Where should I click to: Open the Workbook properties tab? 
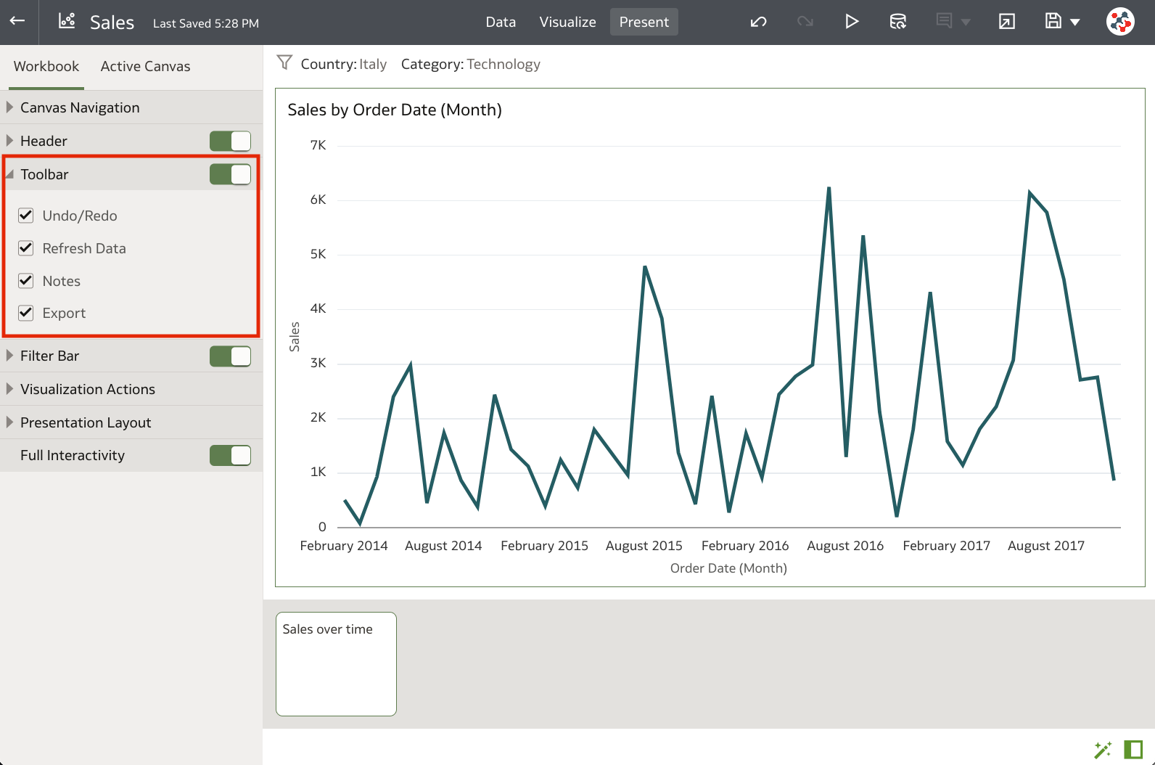(x=46, y=66)
